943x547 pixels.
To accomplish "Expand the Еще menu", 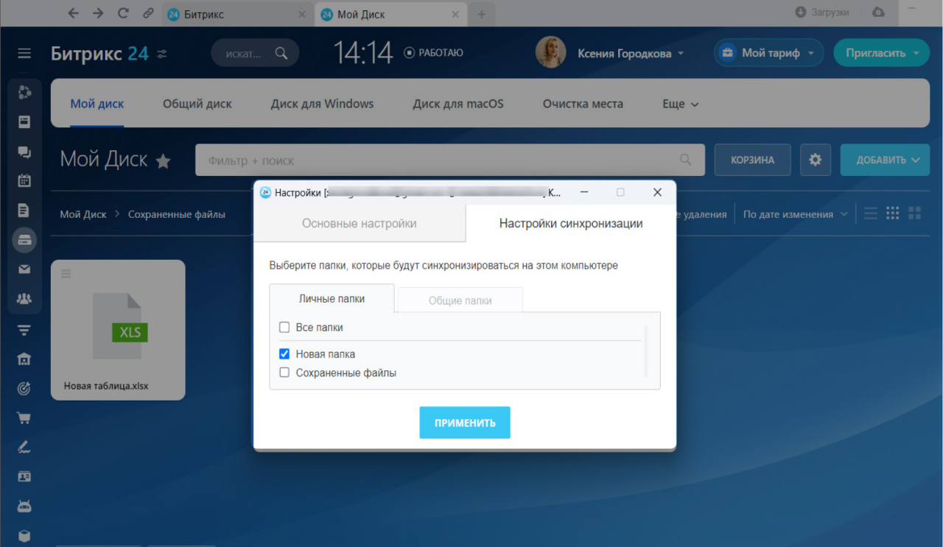I will [x=680, y=104].
